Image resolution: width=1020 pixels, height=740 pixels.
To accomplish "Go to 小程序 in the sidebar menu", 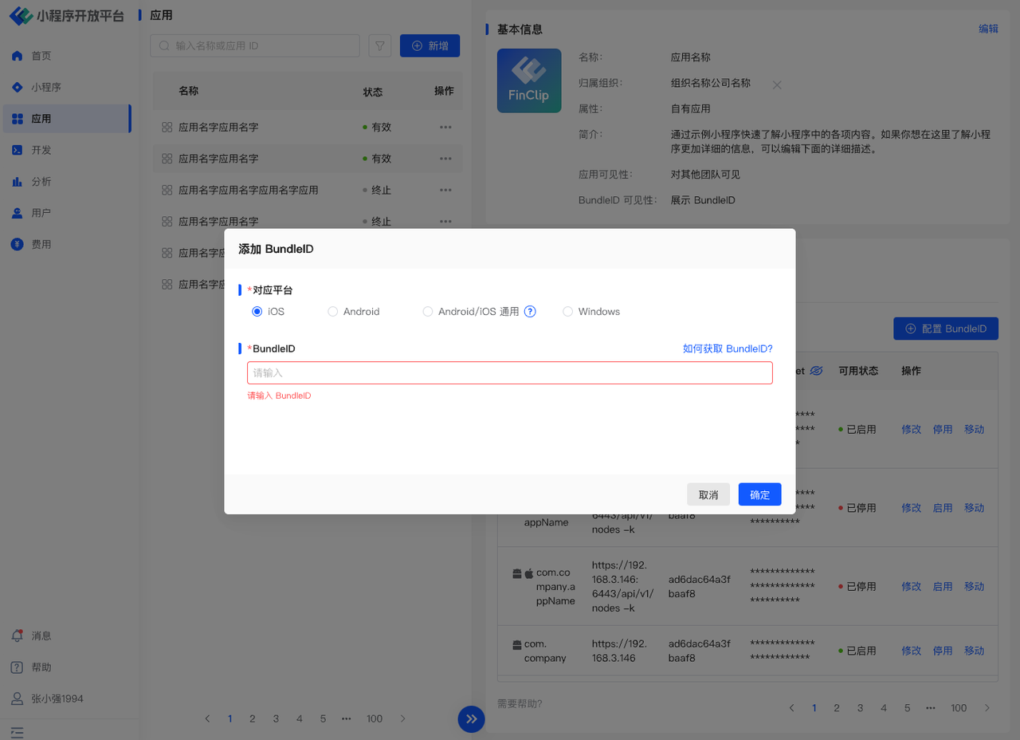I will 45,87.
